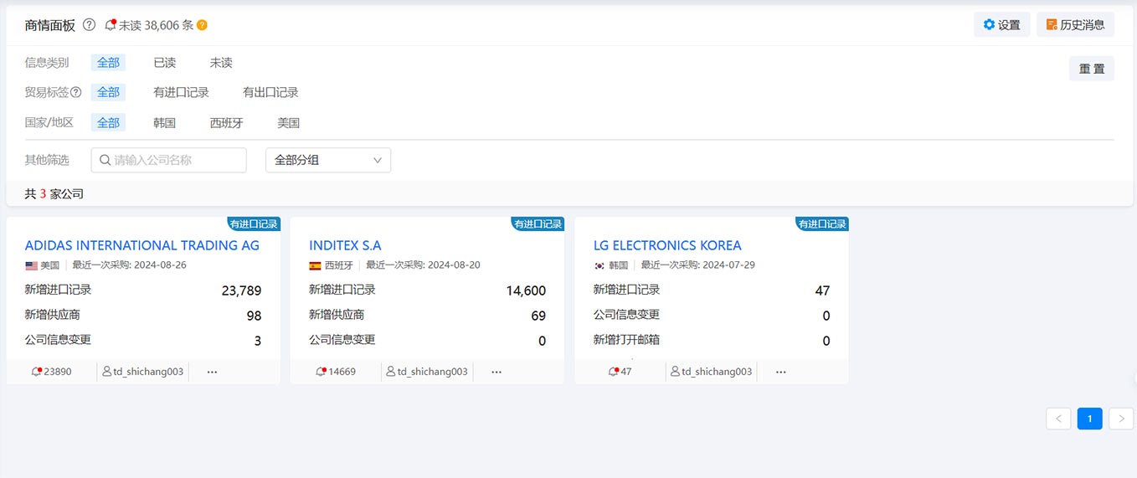Filter by 有进口记录 trade tag
1137x478 pixels.
[x=181, y=92]
